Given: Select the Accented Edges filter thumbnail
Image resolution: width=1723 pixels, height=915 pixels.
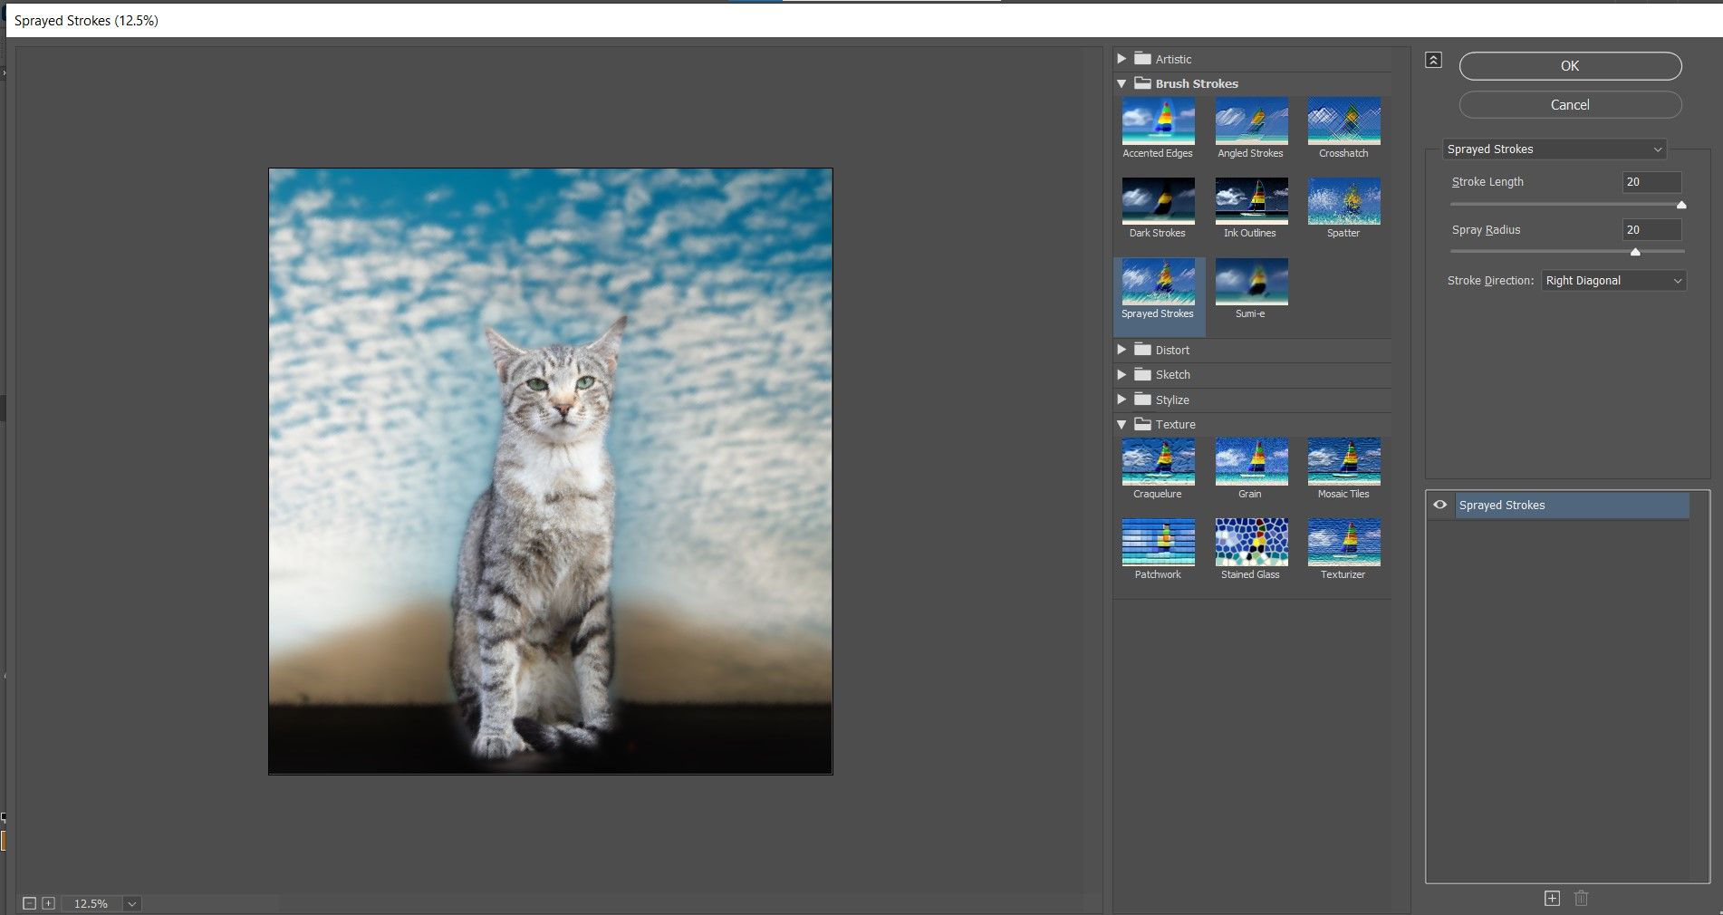Looking at the screenshot, I should (x=1158, y=122).
